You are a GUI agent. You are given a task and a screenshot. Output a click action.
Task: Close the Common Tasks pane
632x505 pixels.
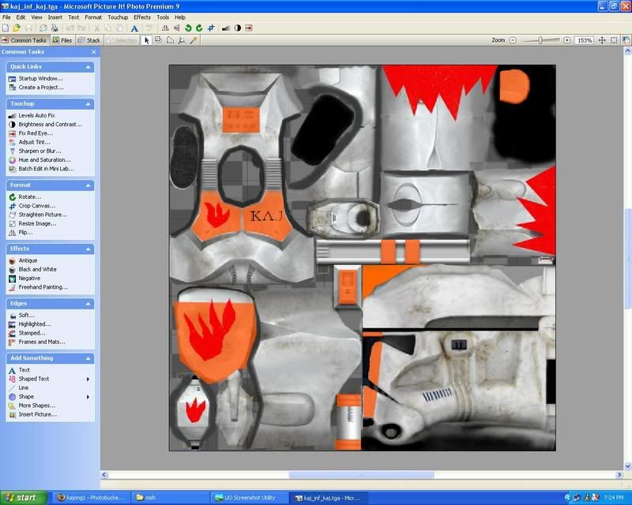(94, 52)
